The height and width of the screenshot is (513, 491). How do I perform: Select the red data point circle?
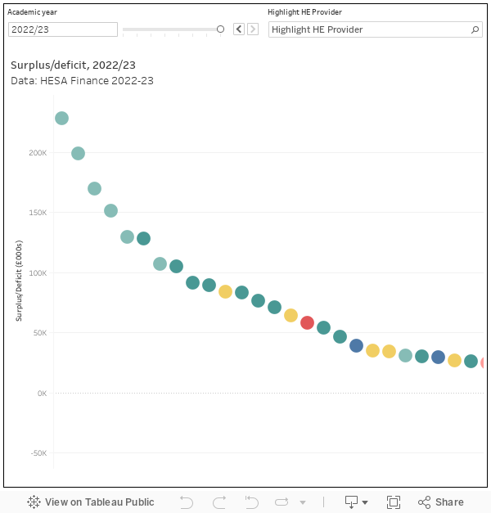[x=307, y=322]
